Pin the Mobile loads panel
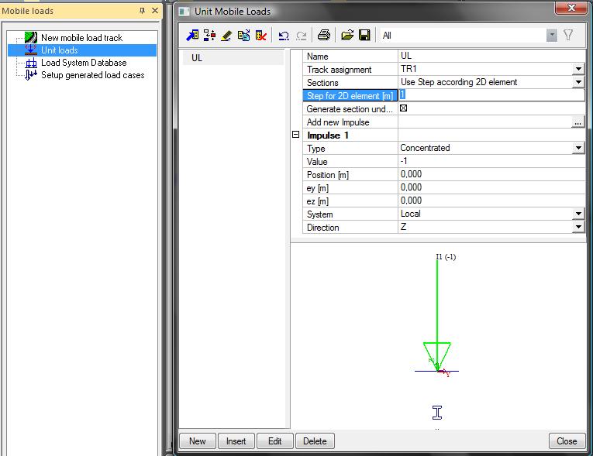This screenshot has width=593, height=456. point(142,11)
